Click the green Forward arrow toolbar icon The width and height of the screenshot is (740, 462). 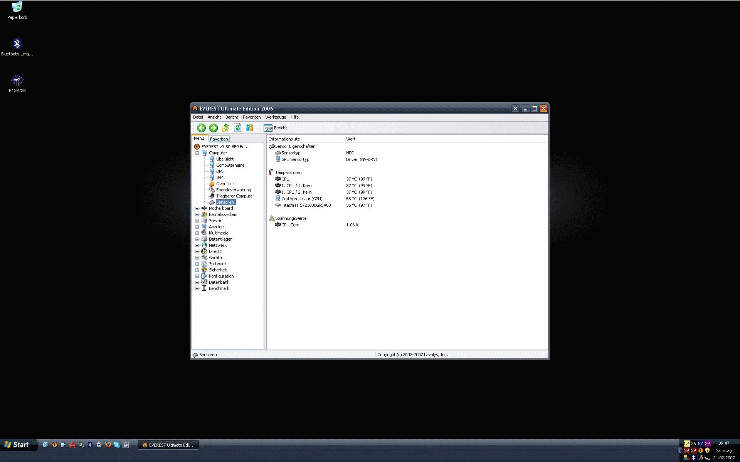click(x=213, y=128)
